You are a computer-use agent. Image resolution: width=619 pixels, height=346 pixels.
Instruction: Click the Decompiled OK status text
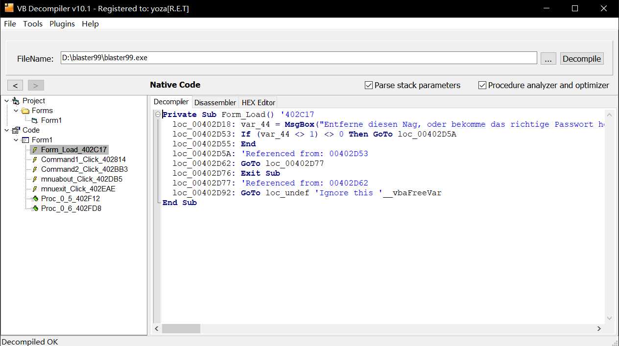click(x=30, y=342)
